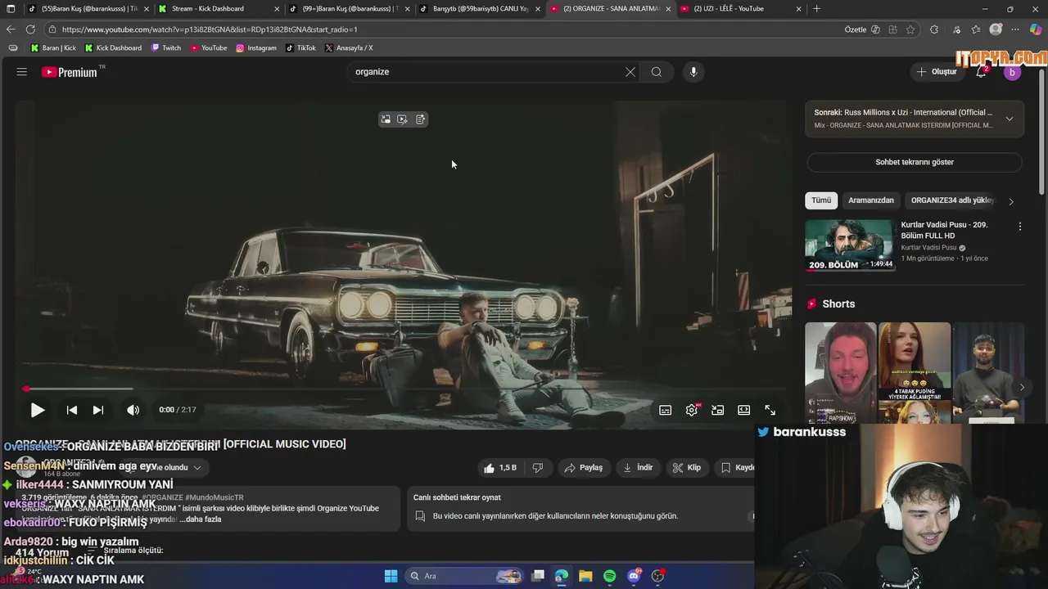1048x589 pixels.
Task: Open the Kurtlar Vadisi Pusu video thumbnail
Action: coord(849,245)
